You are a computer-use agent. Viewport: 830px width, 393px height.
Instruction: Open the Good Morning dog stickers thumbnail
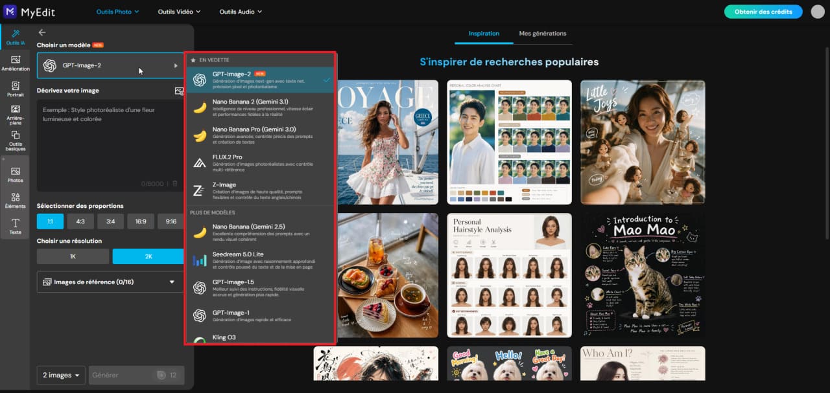tap(509, 363)
